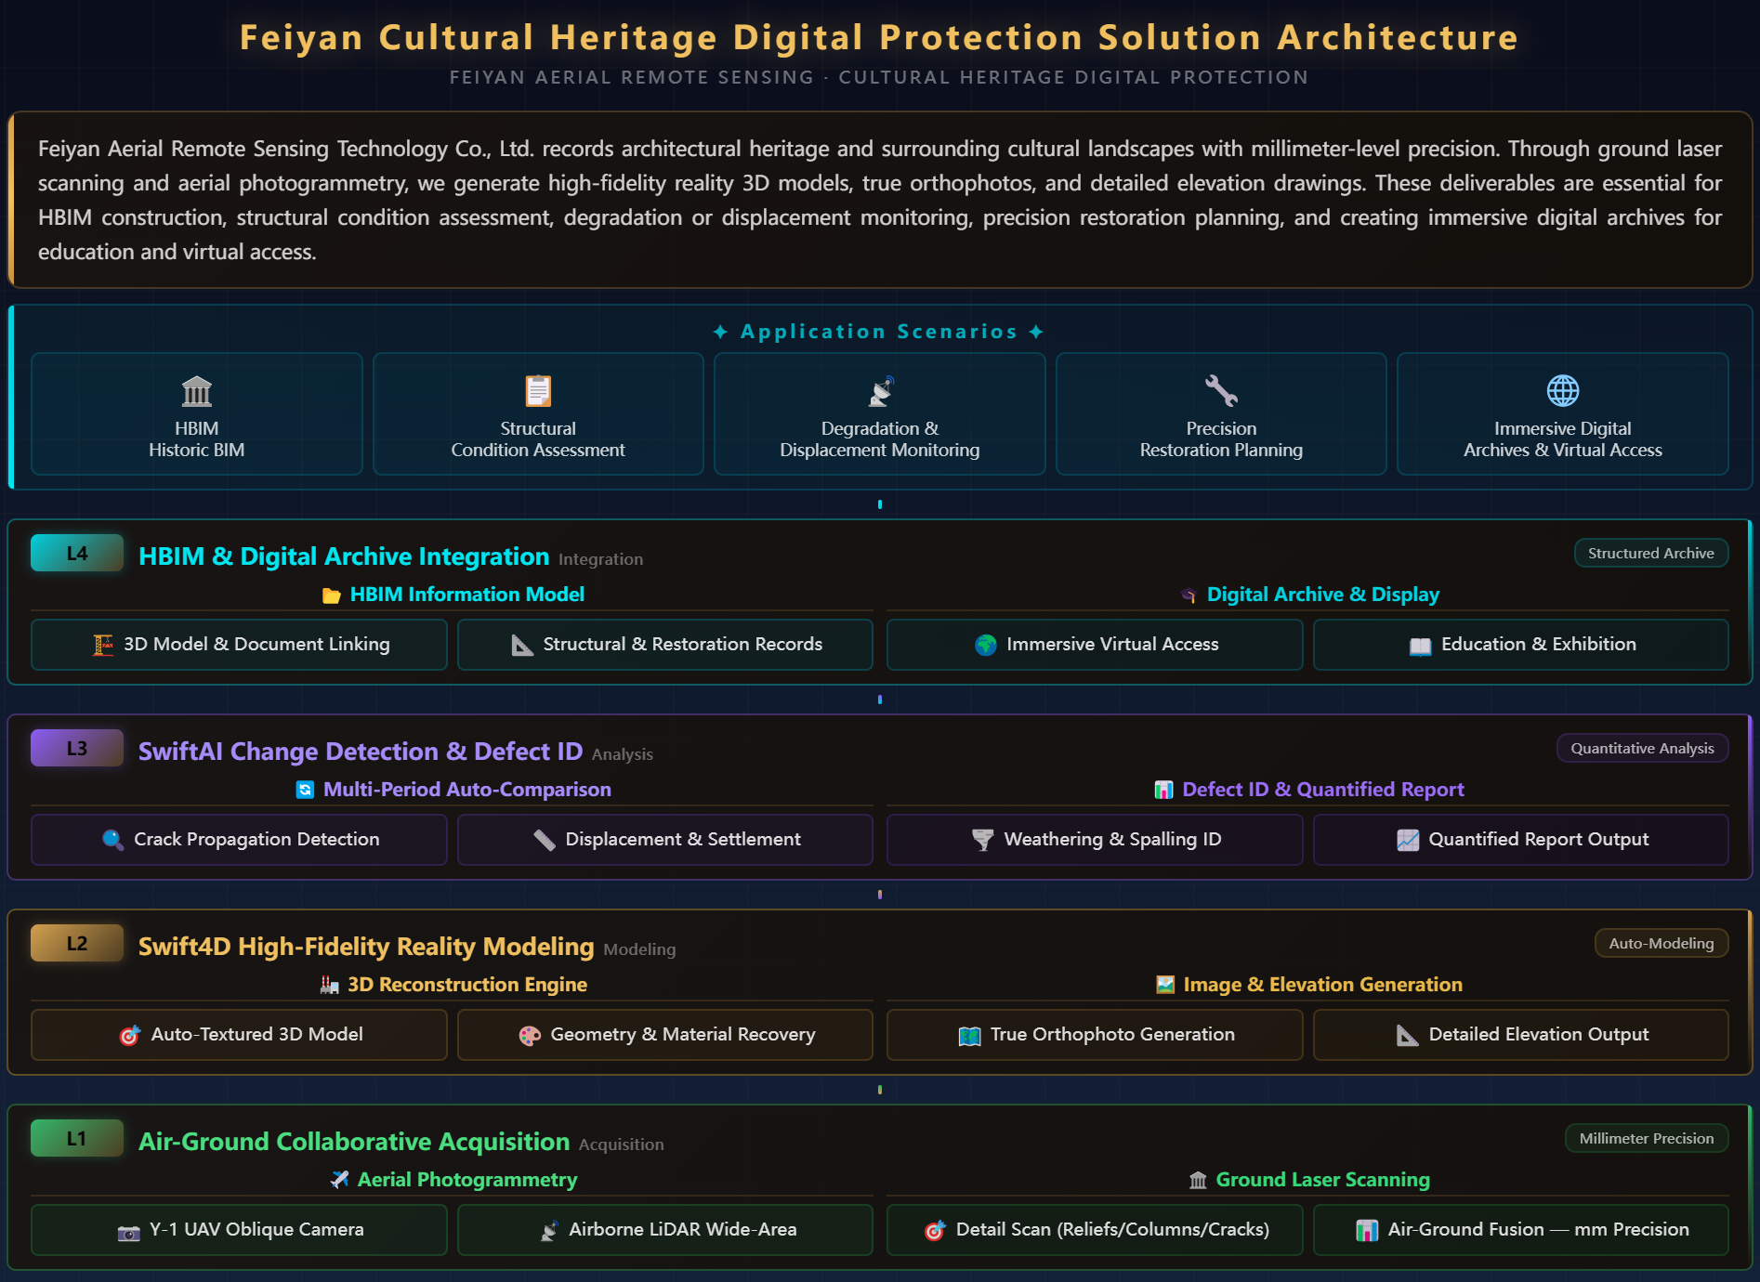Click the Structured Archive tag
This screenshot has width=1760, height=1282.
click(x=1651, y=554)
